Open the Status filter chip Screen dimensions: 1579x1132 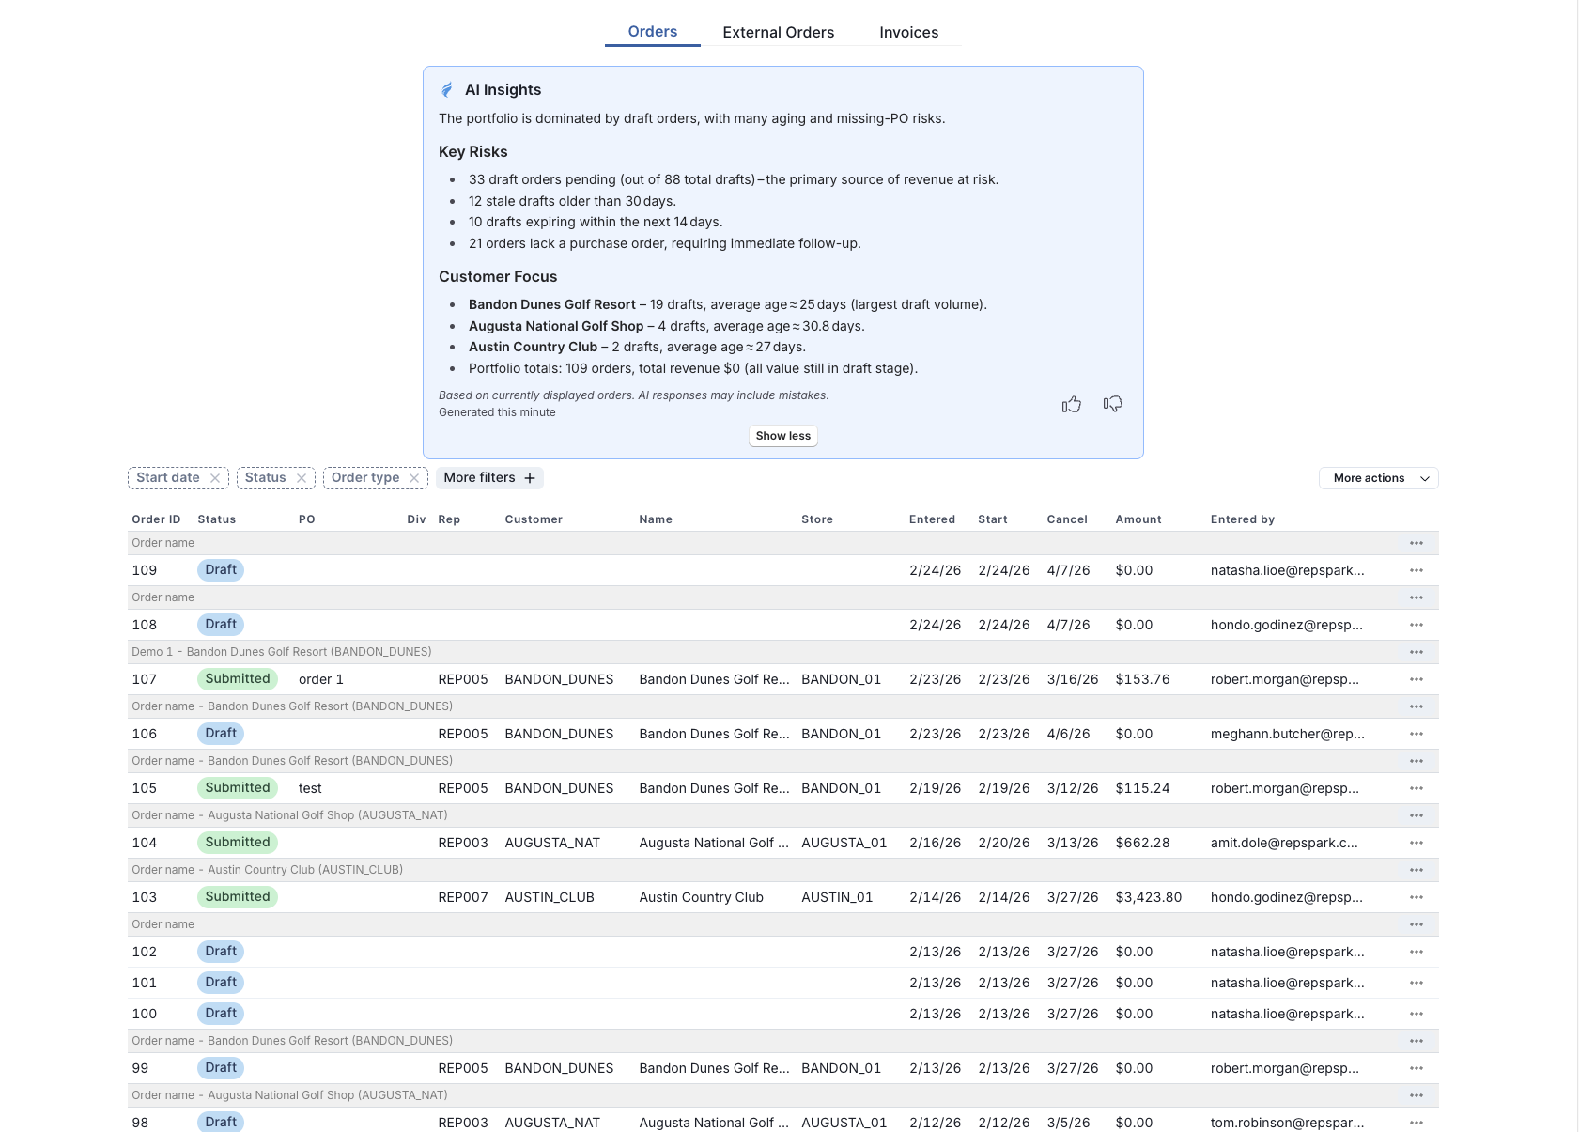[x=266, y=478]
